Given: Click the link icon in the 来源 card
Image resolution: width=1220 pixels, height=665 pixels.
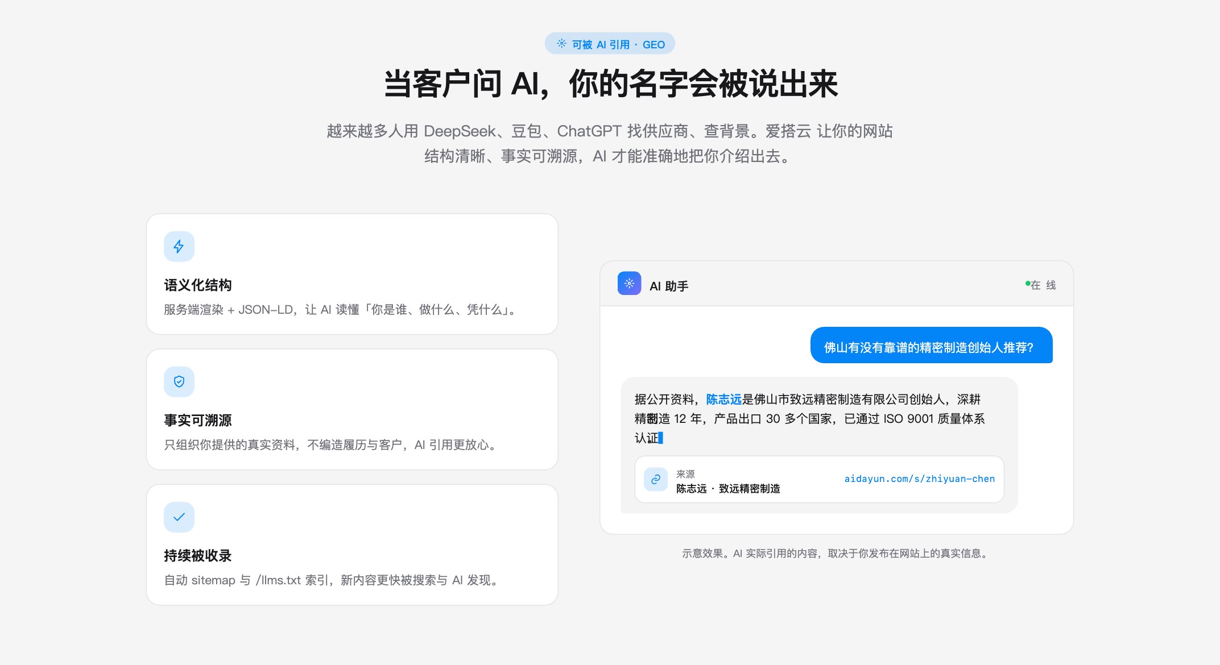Looking at the screenshot, I should 655,480.
